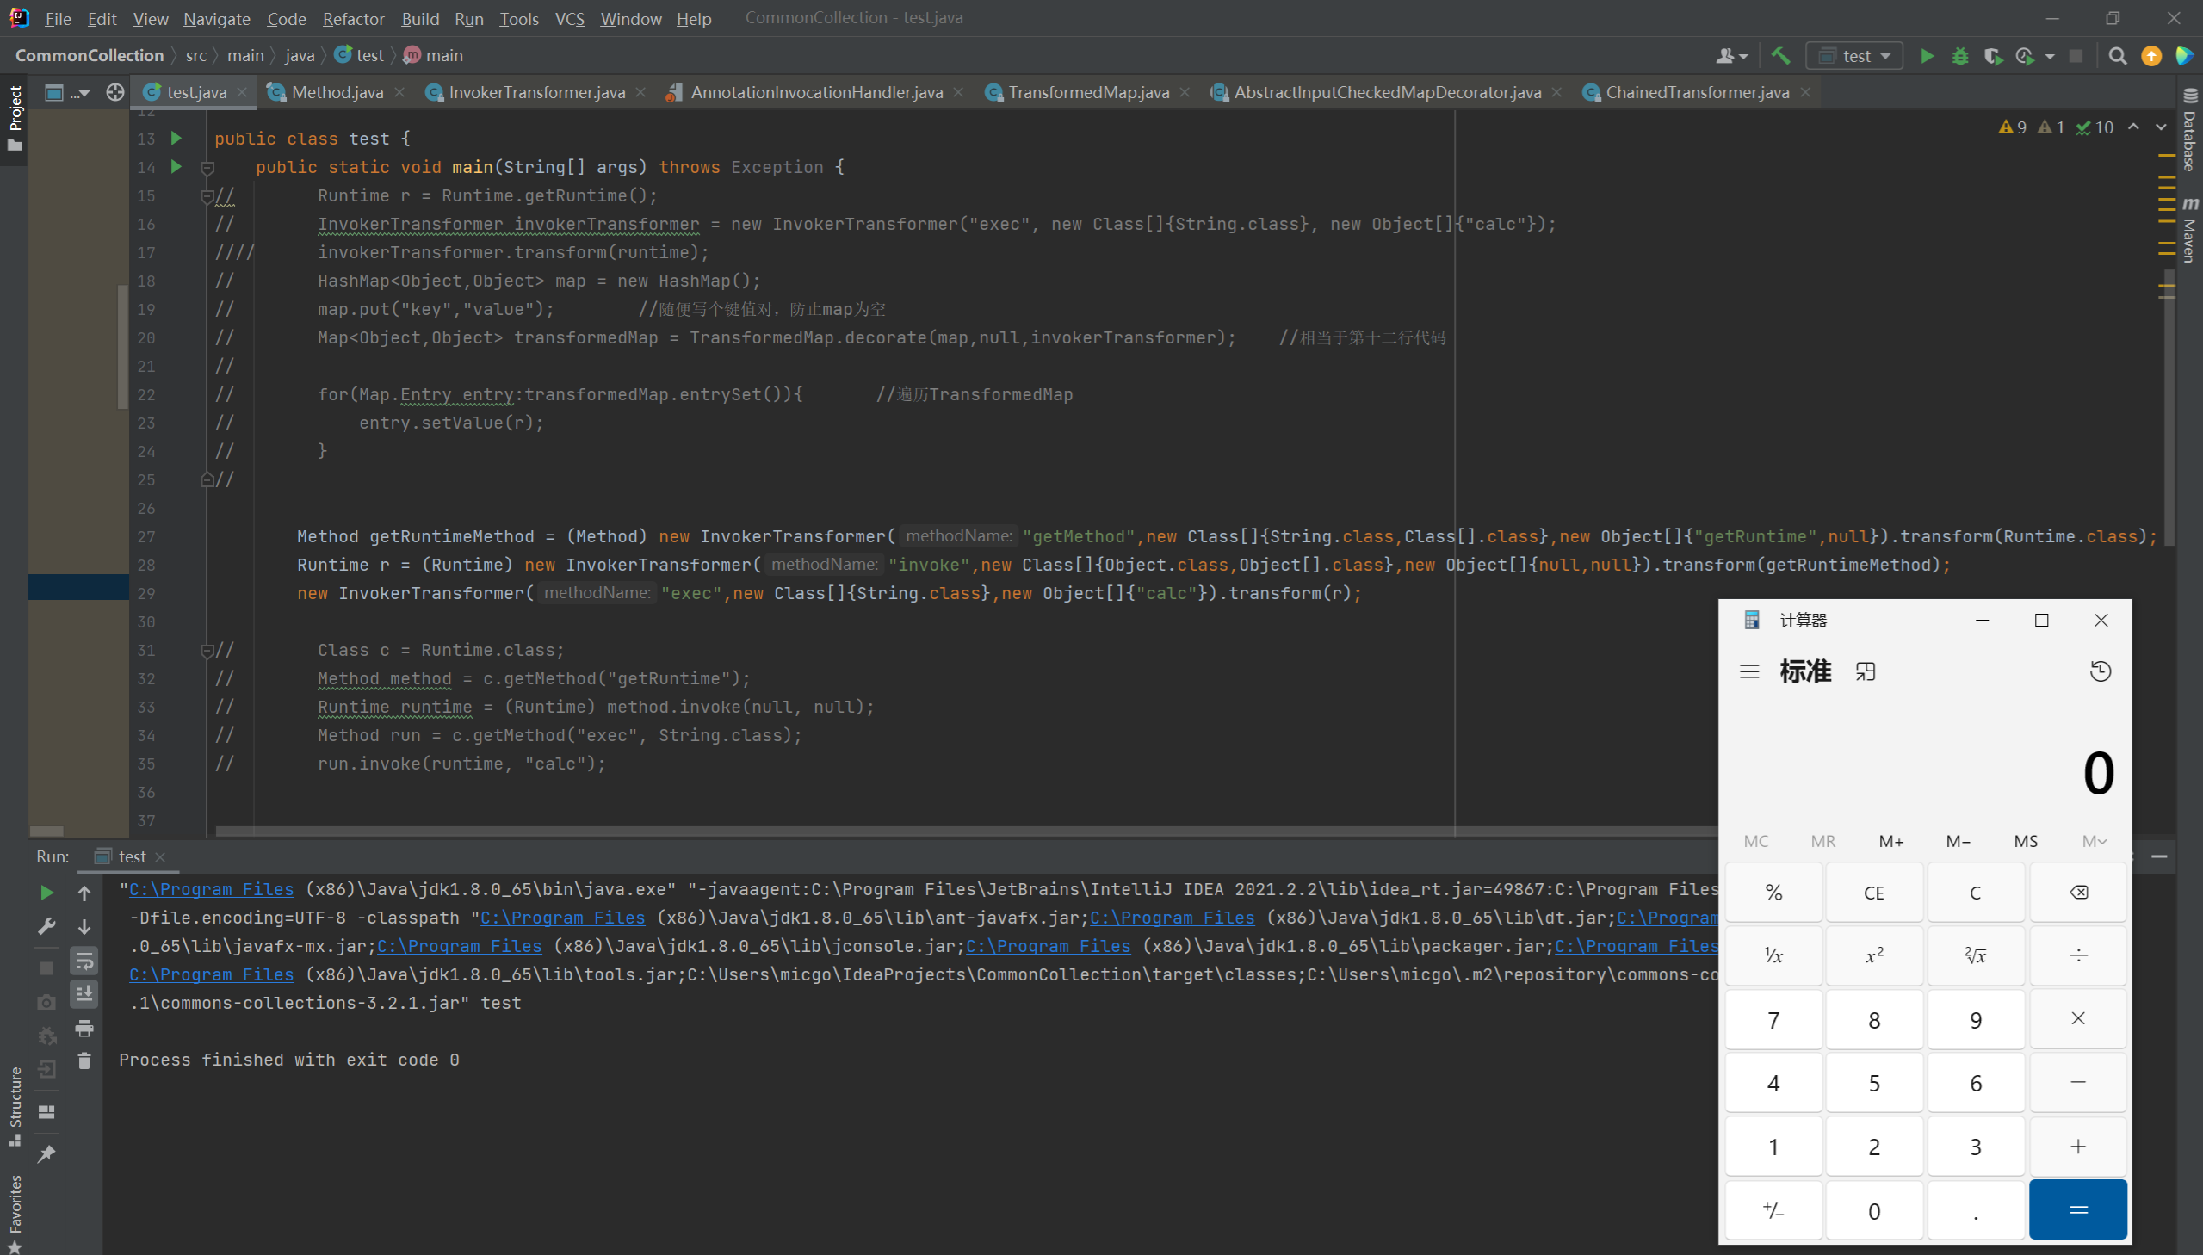Click the orange IDE update arrow icon

tap(2151, 56)
